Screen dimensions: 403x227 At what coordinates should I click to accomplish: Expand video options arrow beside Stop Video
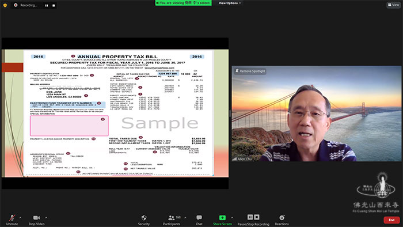[x=46, y=218]
